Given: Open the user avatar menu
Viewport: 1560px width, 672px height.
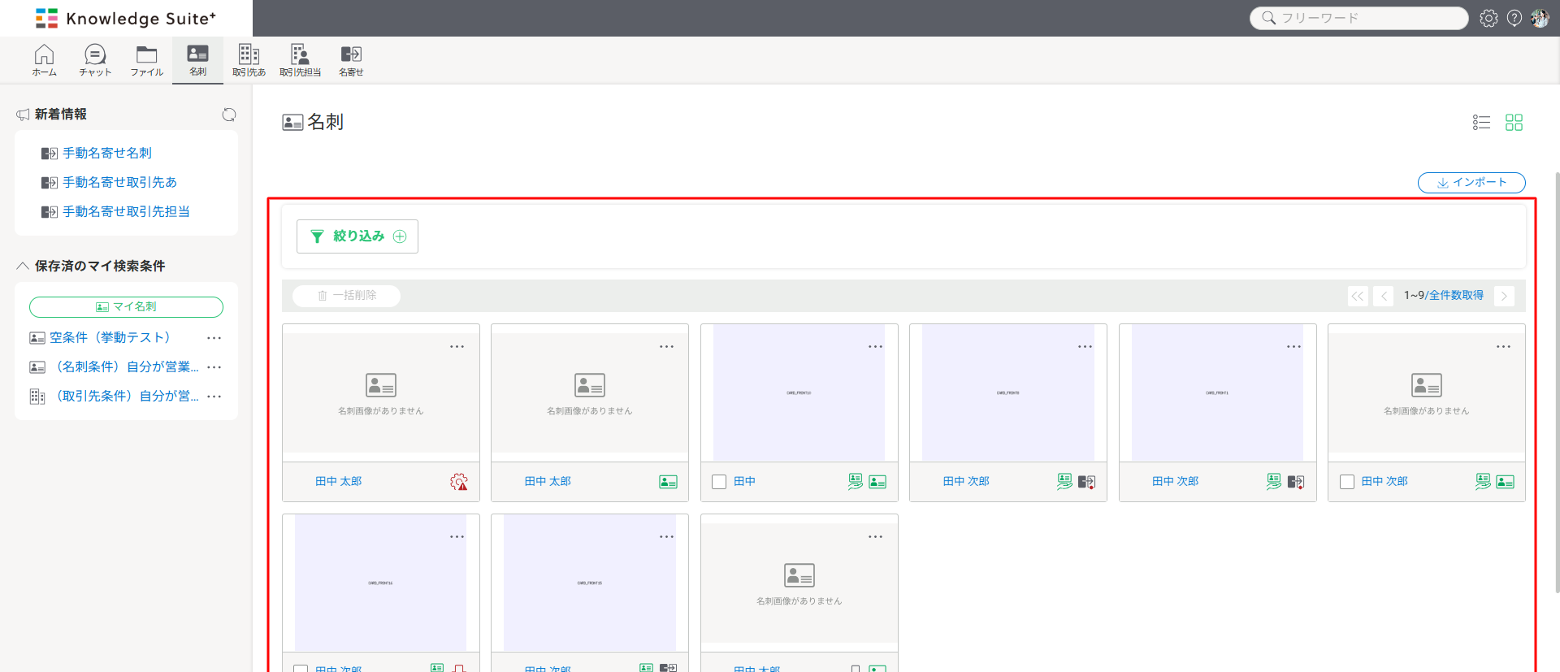Looking at the screenshot, I should [1540, 18].
